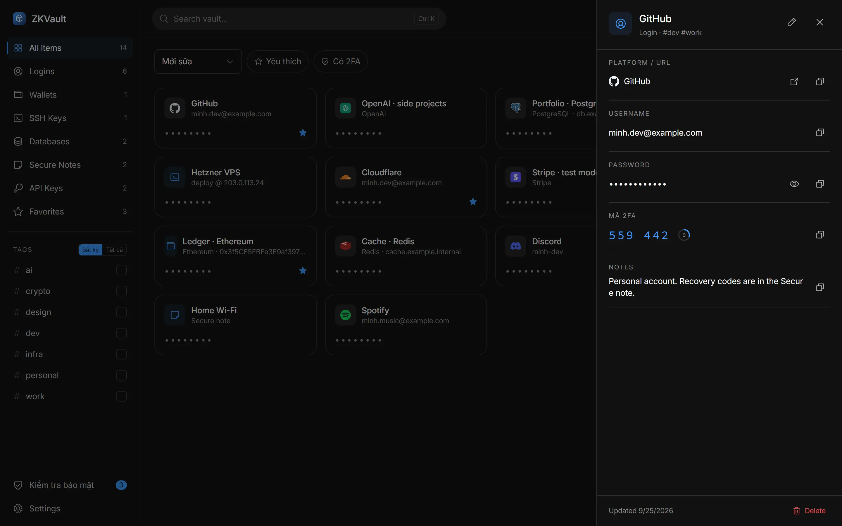Check the crypto tag checkbox
842x526 pixels.
point(121,291)
